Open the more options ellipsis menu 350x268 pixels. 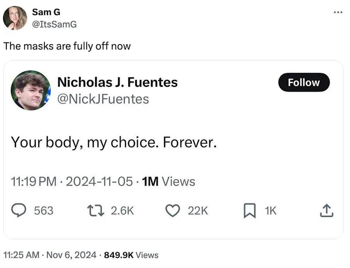(x=338, y=12)
